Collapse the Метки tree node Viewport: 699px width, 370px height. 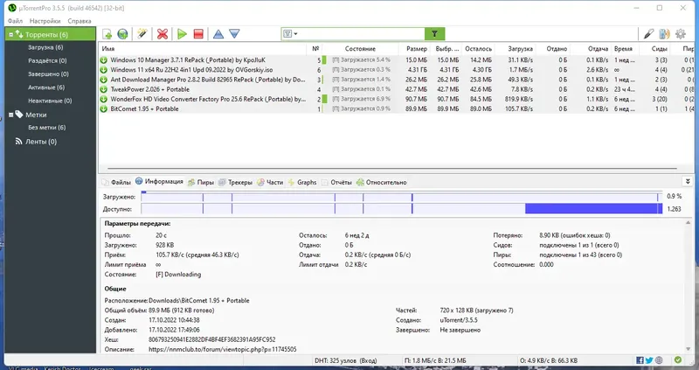coord(11,115)
